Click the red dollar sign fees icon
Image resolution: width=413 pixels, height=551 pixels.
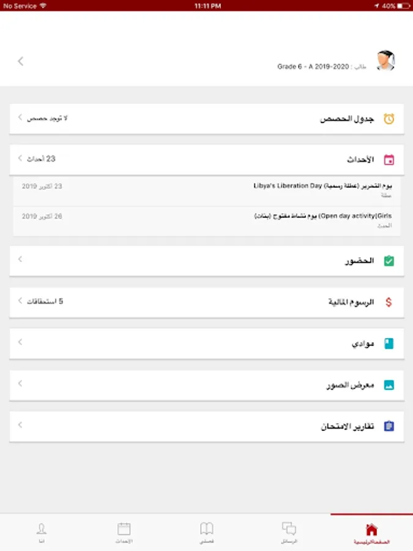point(389,302)
